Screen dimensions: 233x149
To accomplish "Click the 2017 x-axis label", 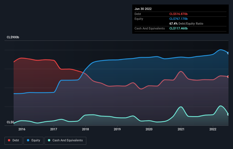I will pos(54,129).
